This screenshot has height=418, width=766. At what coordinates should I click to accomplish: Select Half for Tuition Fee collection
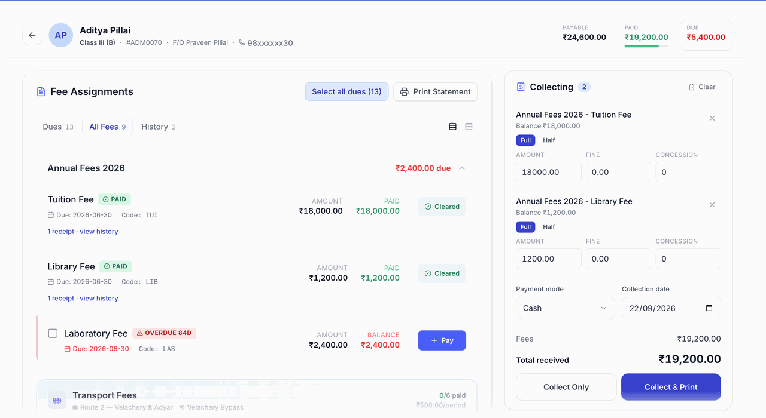click(549, 140)
